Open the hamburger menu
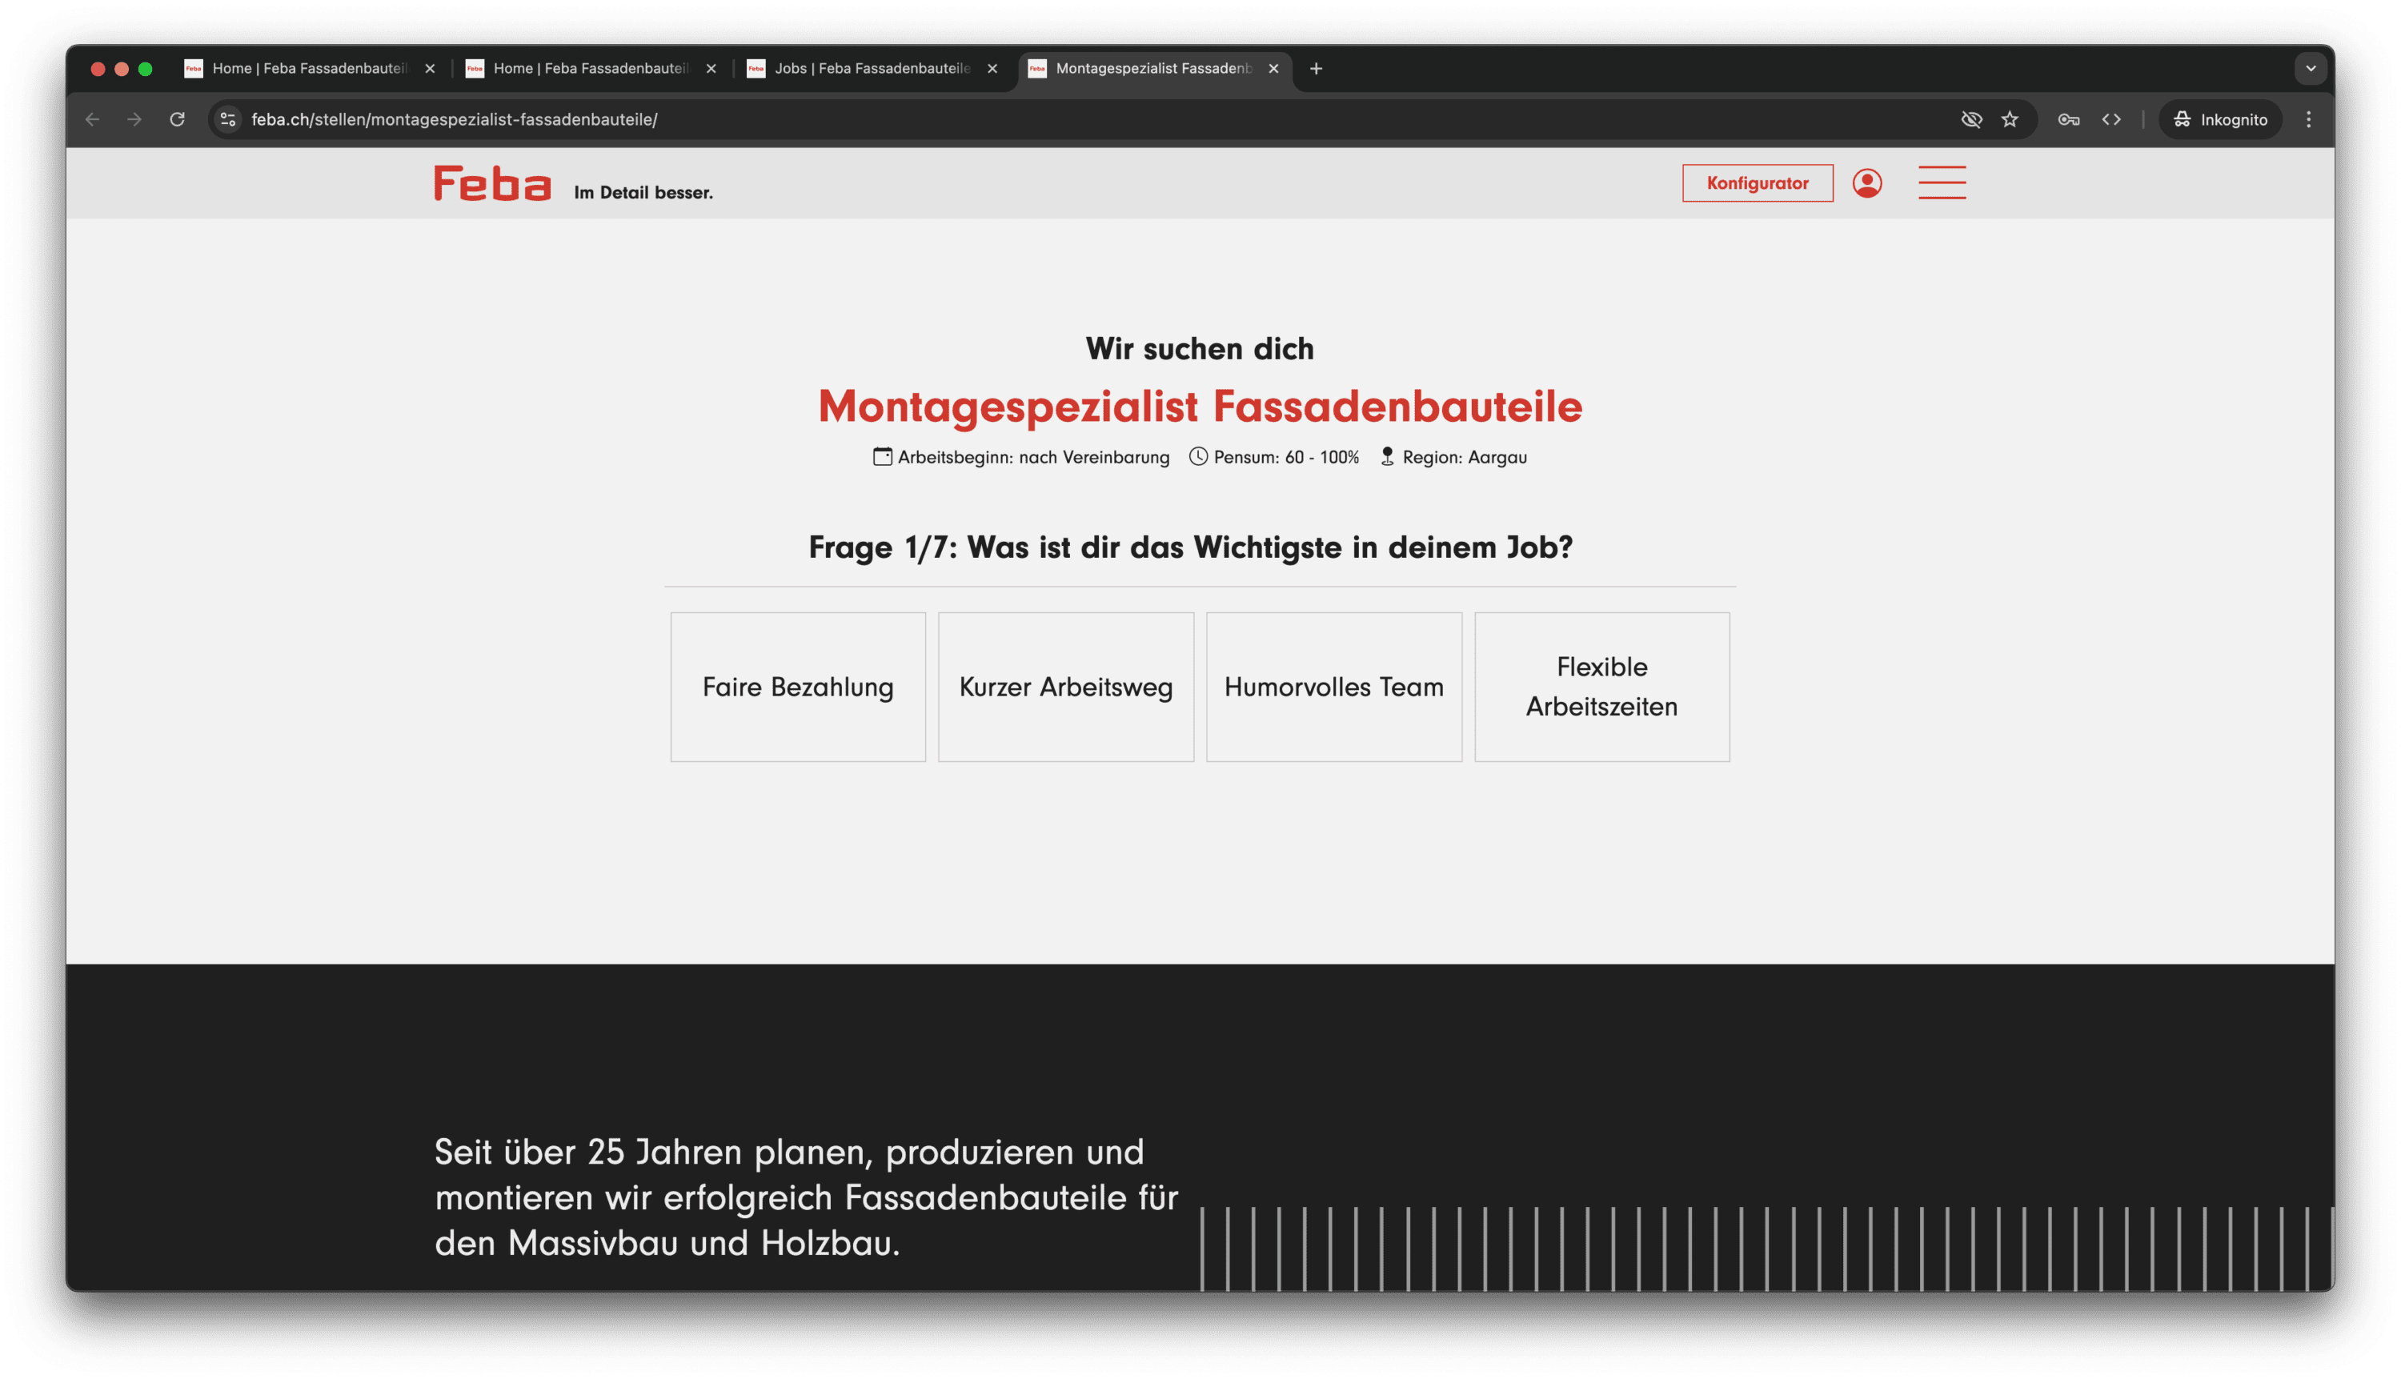This screenshot has width=2401, height=1379. (1942, 182)
